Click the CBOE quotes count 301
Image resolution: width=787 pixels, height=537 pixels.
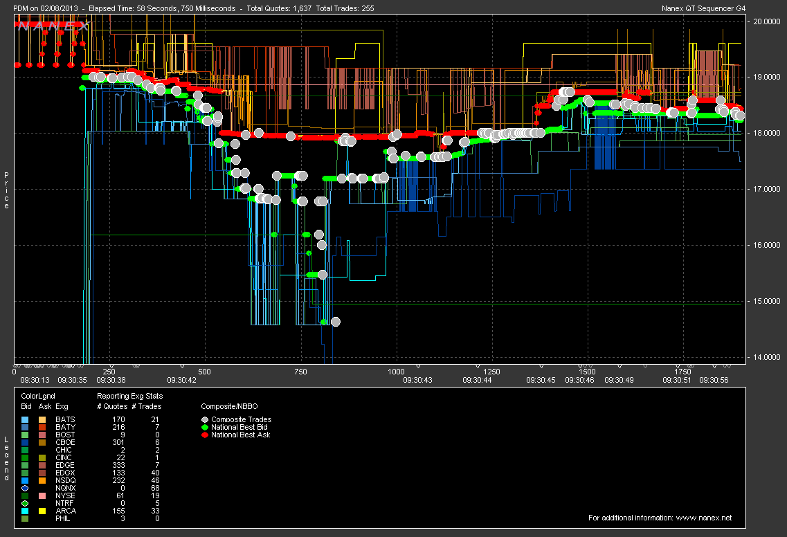(118, 442)
